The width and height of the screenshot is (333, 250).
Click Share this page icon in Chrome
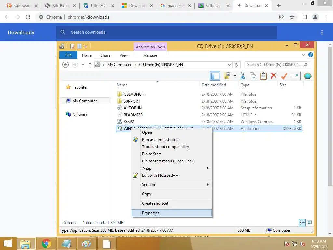[x=282, y=17]
